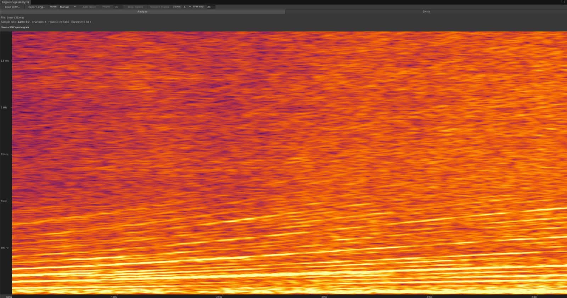Screen dimensions: 567x298
Task: Click the 500 Hz frequency axis label
Action: [x=5, y=248]
